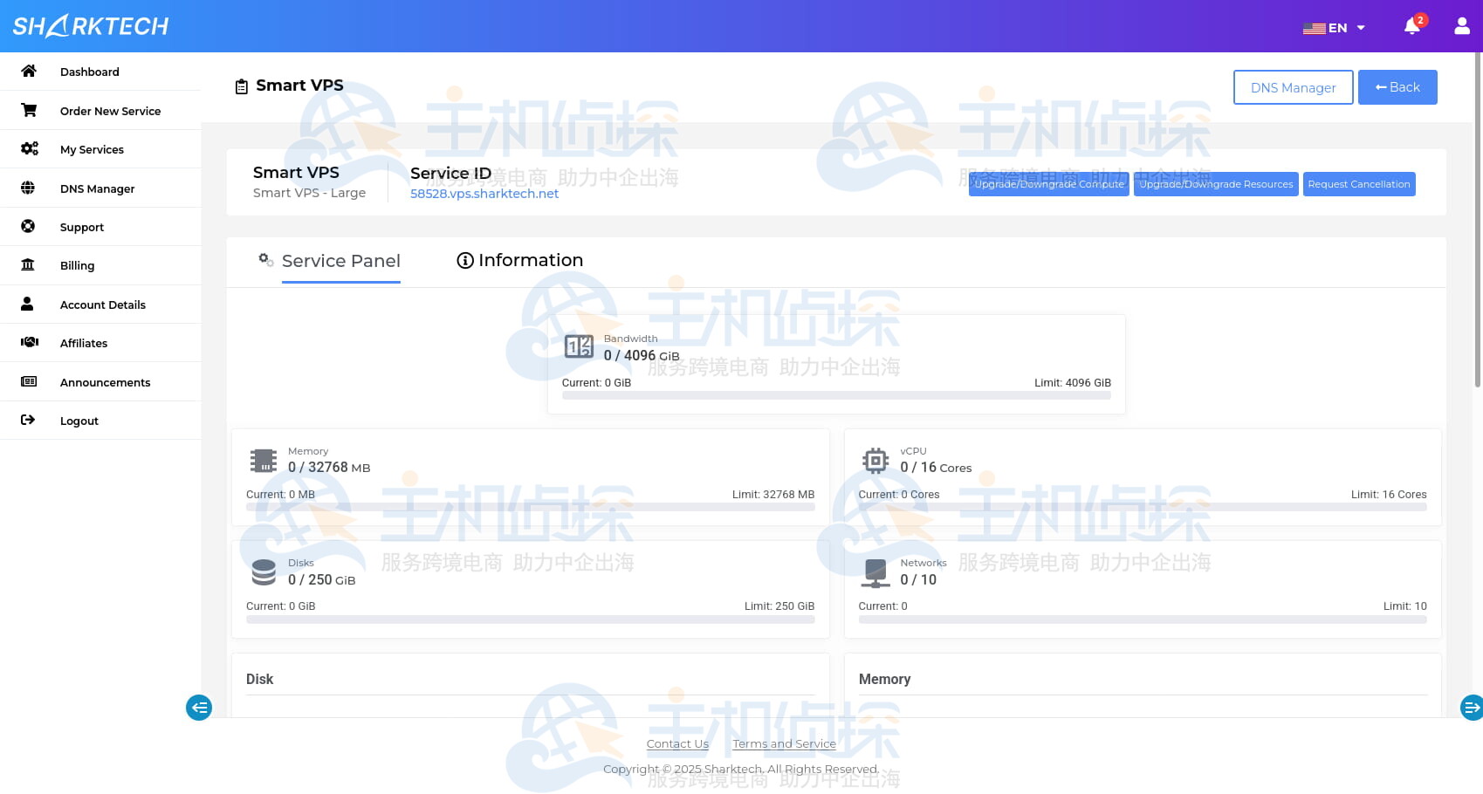The width and height of the screenshot is (1483, 794).
Task: Click the Billing bank icon
Action: click(x=28, y=264)
